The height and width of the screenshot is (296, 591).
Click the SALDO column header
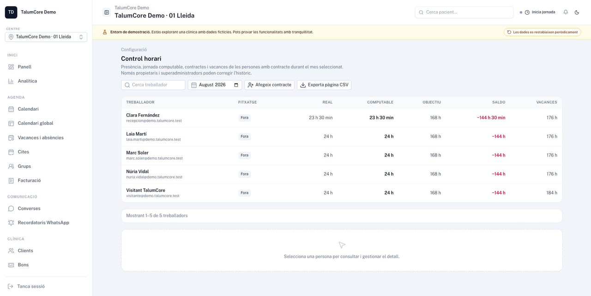499,102
